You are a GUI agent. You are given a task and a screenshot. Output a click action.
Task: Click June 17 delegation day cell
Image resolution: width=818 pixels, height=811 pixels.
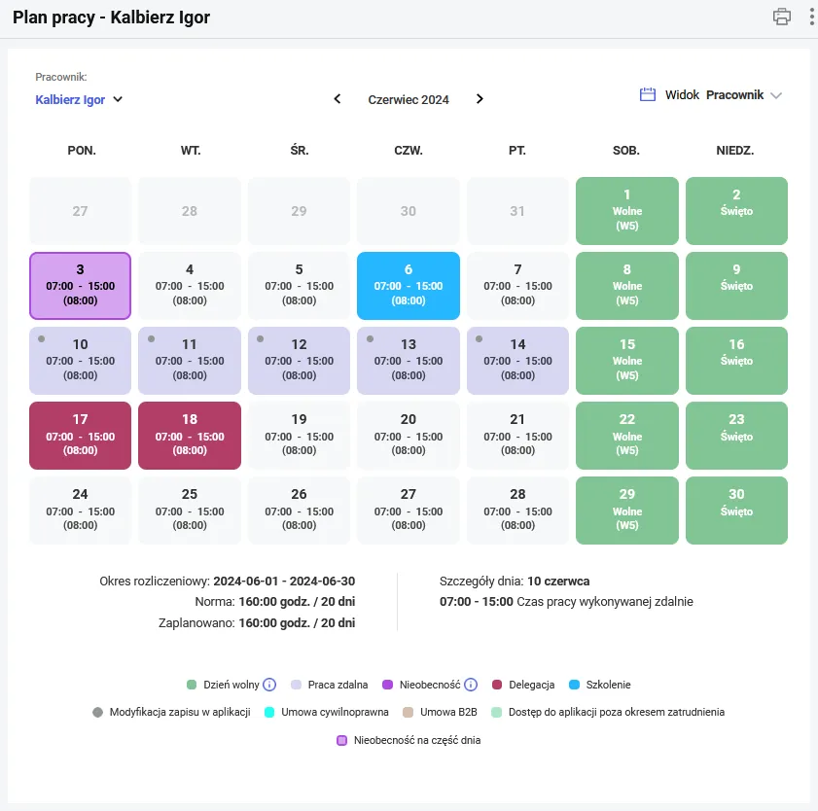click(79, 435)
